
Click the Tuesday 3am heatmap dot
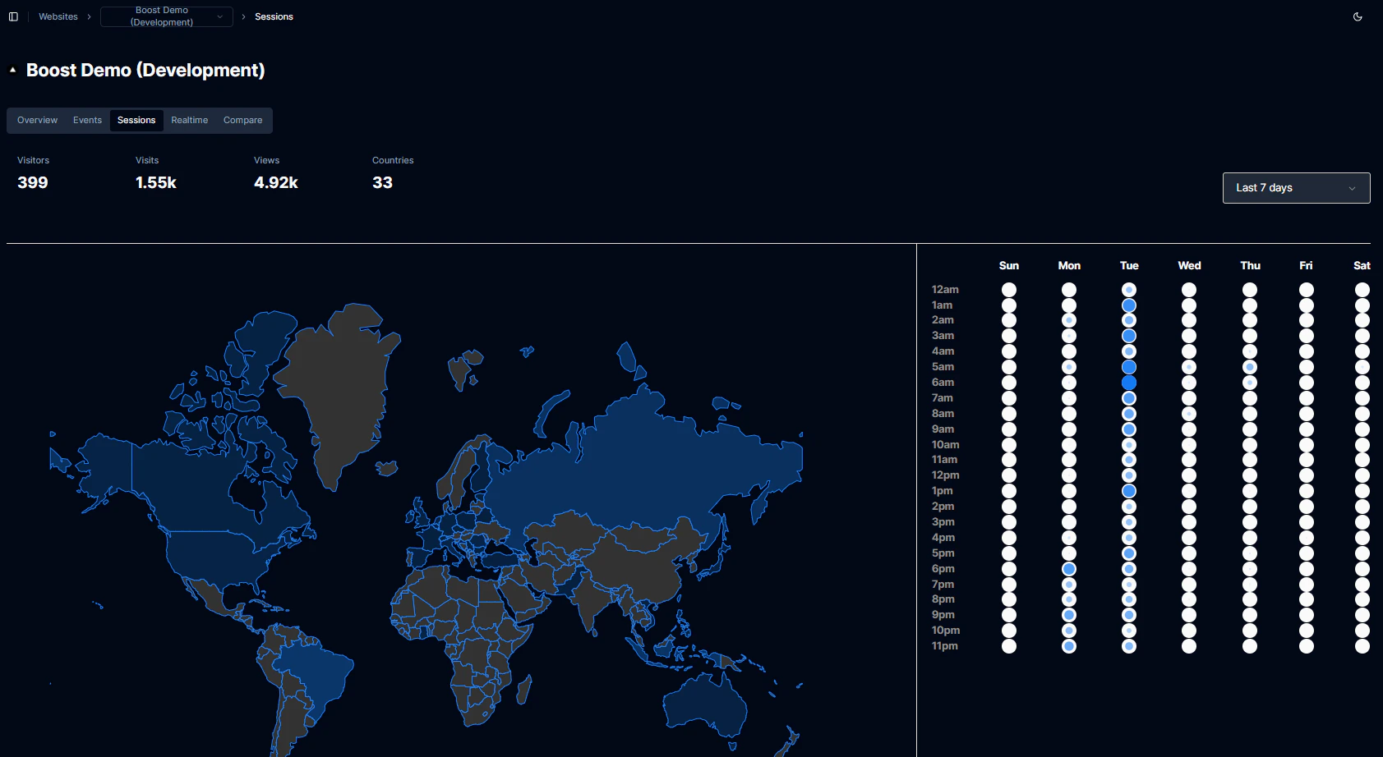pos(1129,336)
